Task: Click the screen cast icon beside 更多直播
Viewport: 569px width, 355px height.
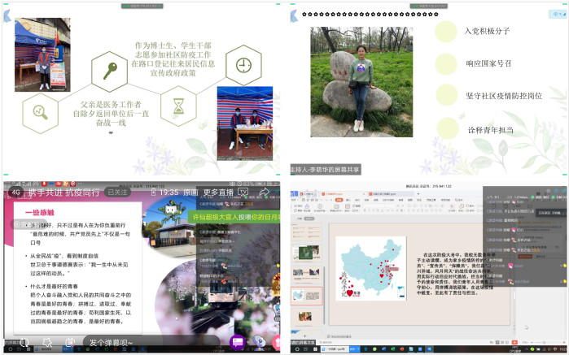Action: (x=242, y=193)
